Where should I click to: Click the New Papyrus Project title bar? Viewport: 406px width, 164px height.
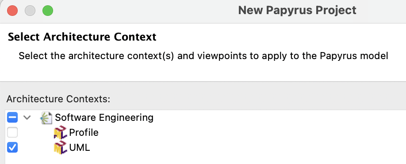pos(297,10)
